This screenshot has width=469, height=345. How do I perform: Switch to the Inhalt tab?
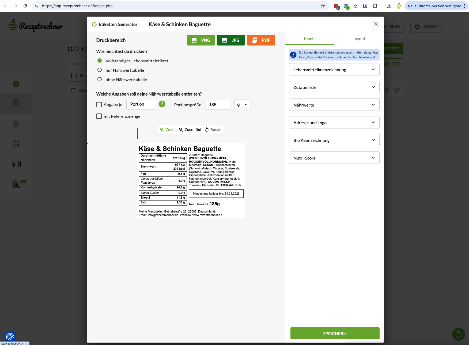pyautogui.click(x=309, y=39)
